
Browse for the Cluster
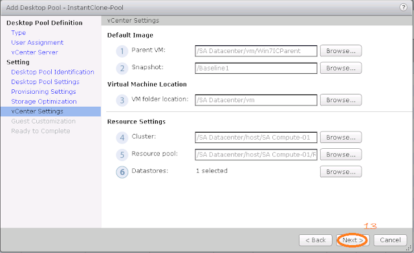pos(341,137)
